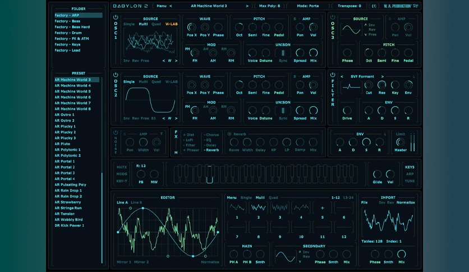The height and width of the screenshot is (272, 469).
Task: Go to next preset with top arrow
Action: coord(247,6)
